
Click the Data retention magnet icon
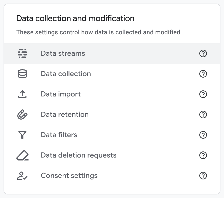point(22,115)
